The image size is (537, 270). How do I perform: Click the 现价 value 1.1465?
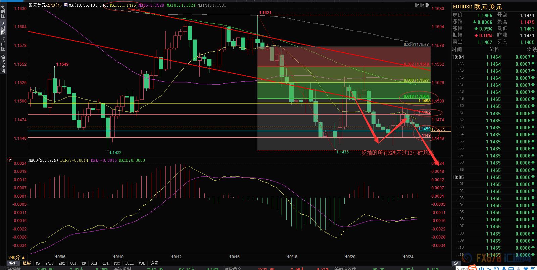tap(485, 15)
